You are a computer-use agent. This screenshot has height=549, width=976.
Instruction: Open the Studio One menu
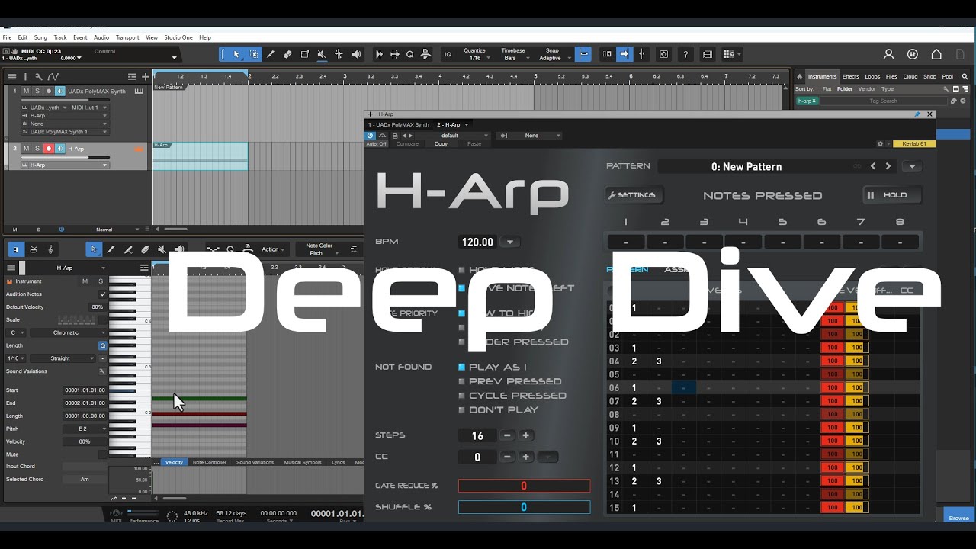click(178, 37)
